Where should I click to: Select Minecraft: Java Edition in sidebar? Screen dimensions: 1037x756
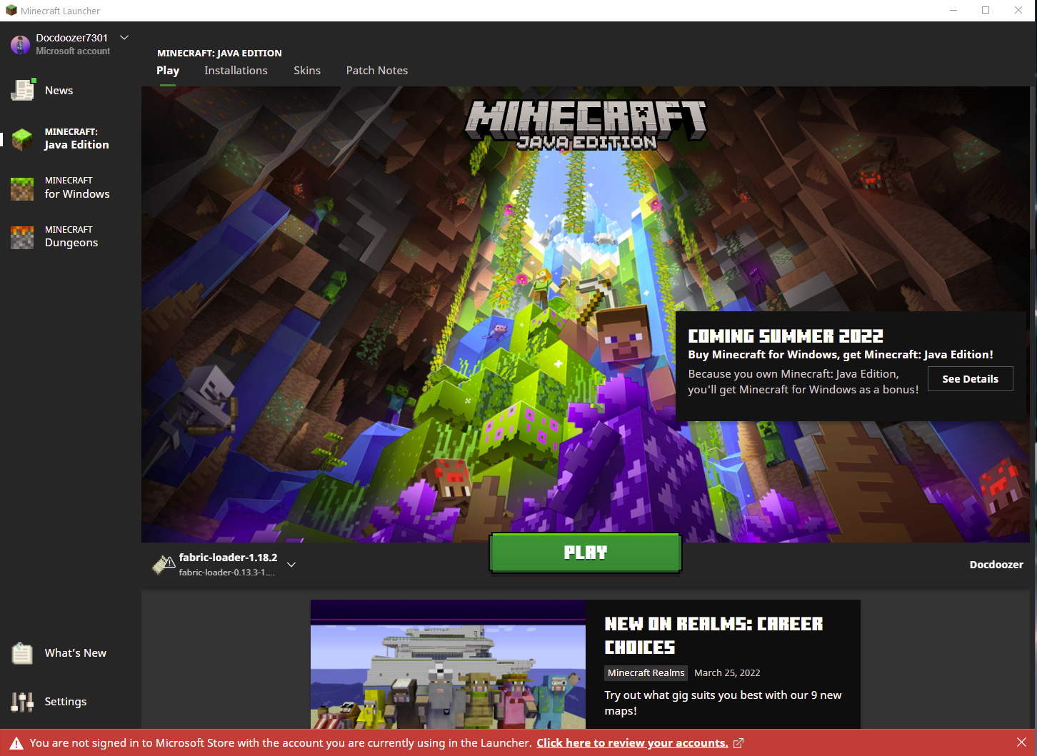(x=71, y=139)
